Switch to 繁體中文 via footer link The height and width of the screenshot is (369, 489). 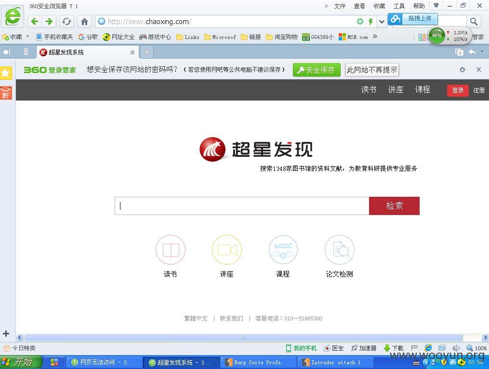[x=196, y=318]
